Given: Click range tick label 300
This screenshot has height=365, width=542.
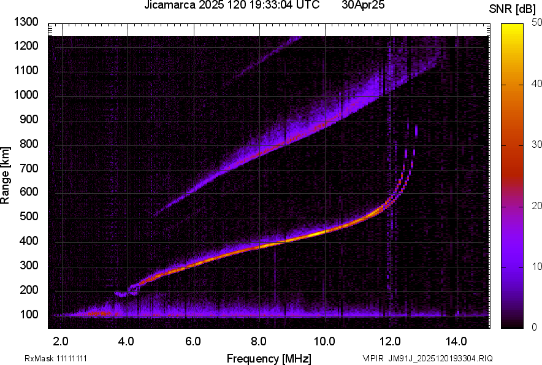Looking at the screenshot, I should (x=29, y=266).
